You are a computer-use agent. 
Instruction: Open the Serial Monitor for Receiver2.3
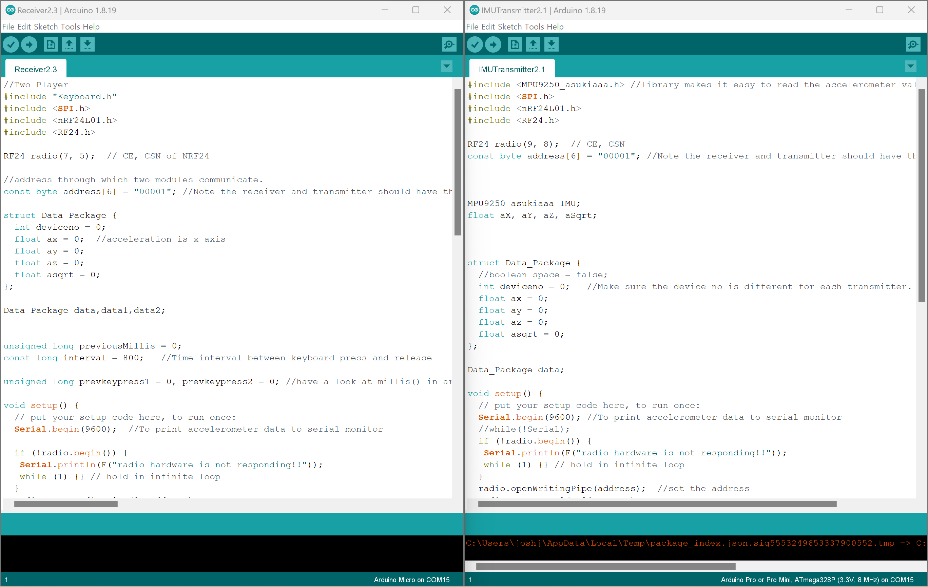(449, 44)
